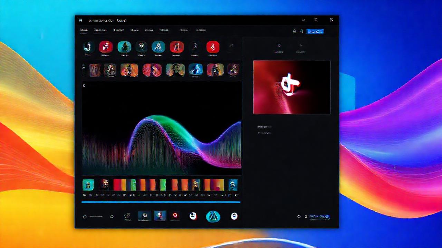Image resolution: width=442 pixels, height=248 pixels.
Task: Click the heart icon above the preview panel
Action: [279, 46]
